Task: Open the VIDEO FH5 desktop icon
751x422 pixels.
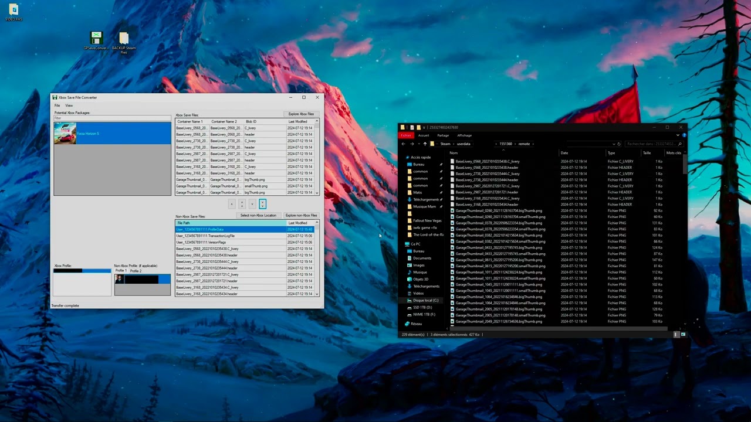Action: click(x=13, y=12)
